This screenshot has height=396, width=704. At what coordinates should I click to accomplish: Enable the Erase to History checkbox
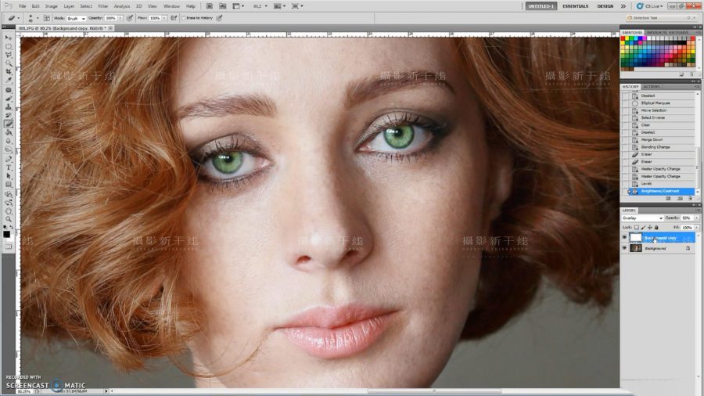point(184,19)
